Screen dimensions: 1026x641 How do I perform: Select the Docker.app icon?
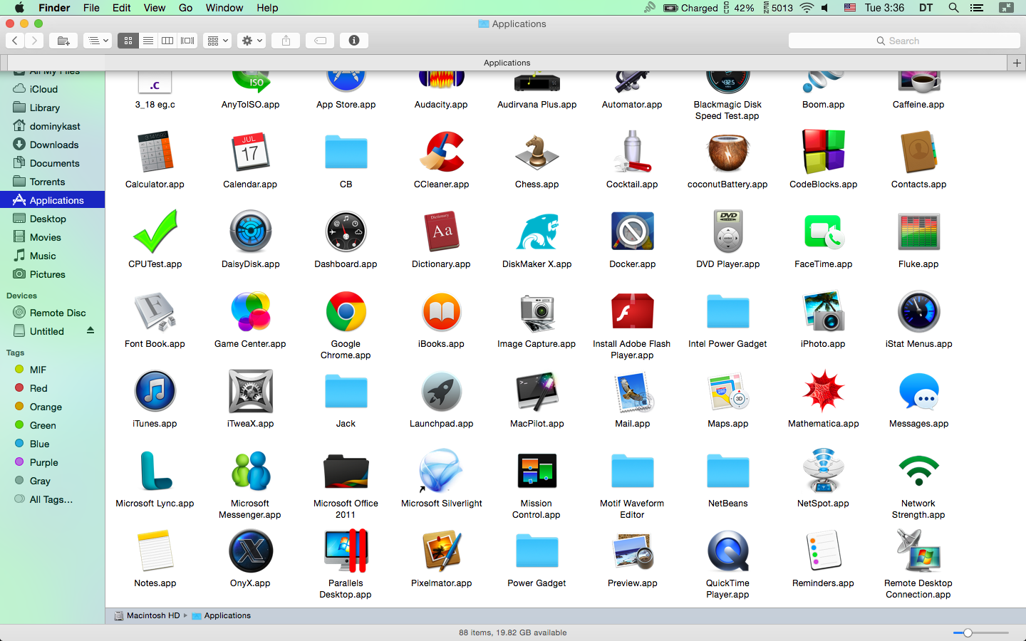pos(632,231)
